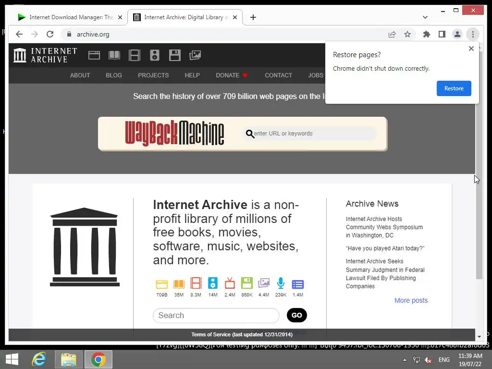Open the Software floppy icon in top navigation
The width and height of the screenshot is (492, 369).
(x=175, y=55)
